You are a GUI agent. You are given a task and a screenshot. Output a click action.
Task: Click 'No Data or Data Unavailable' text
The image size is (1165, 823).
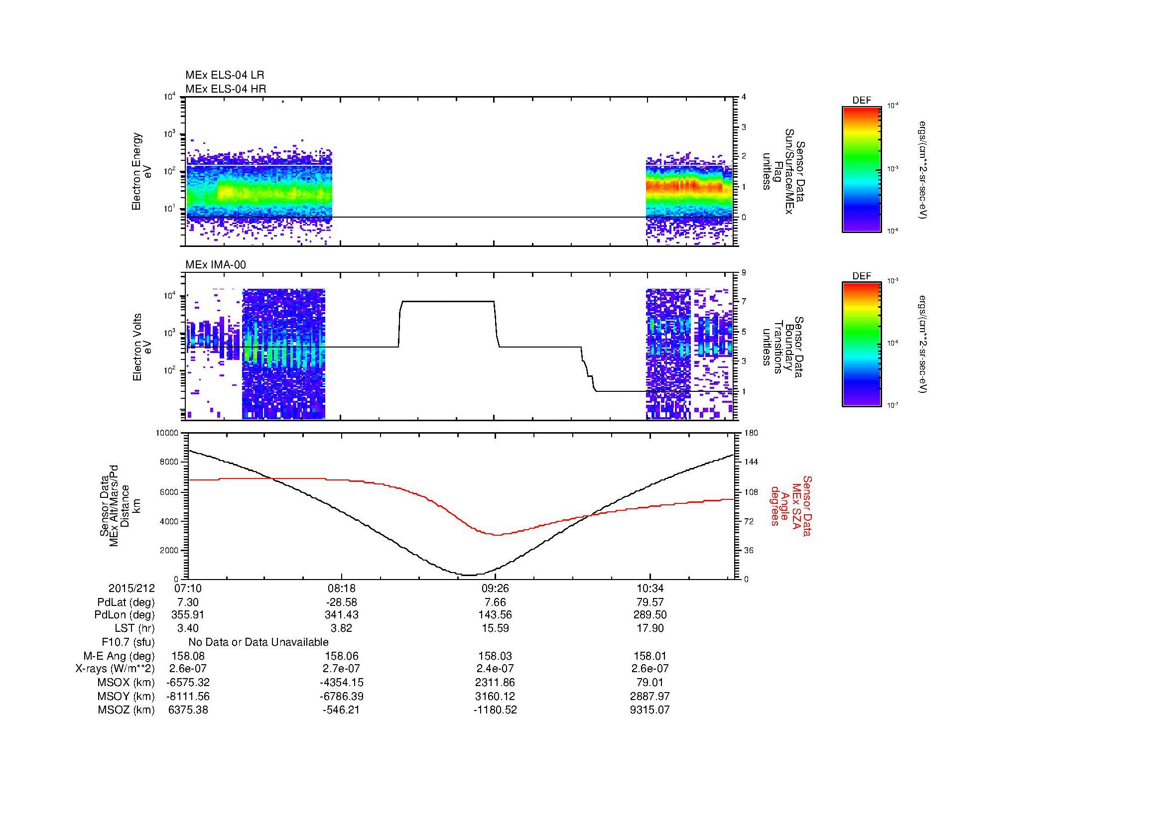[259, 642]
